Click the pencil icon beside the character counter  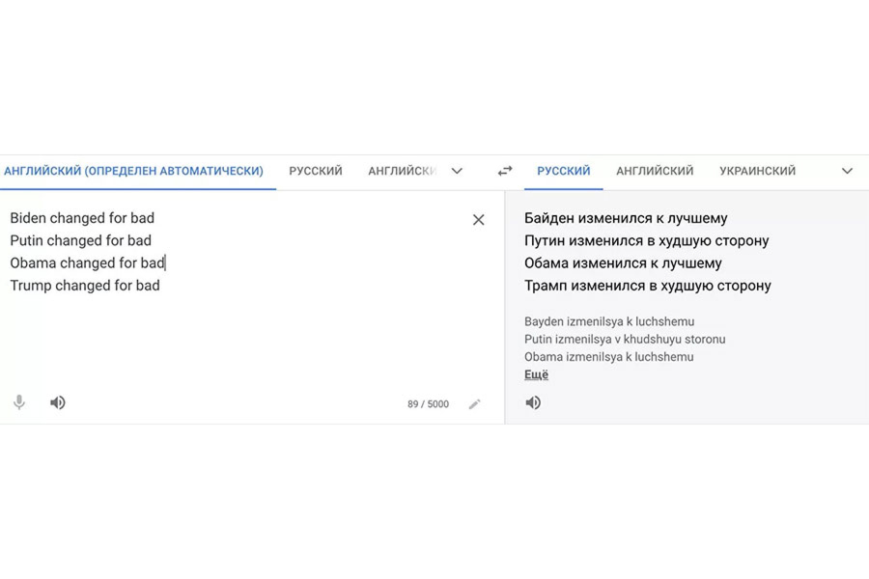point(474,404)
